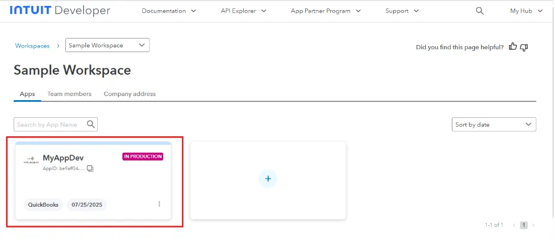
Task: Switch to the Apps tab
Action: [x=27, y=94]
